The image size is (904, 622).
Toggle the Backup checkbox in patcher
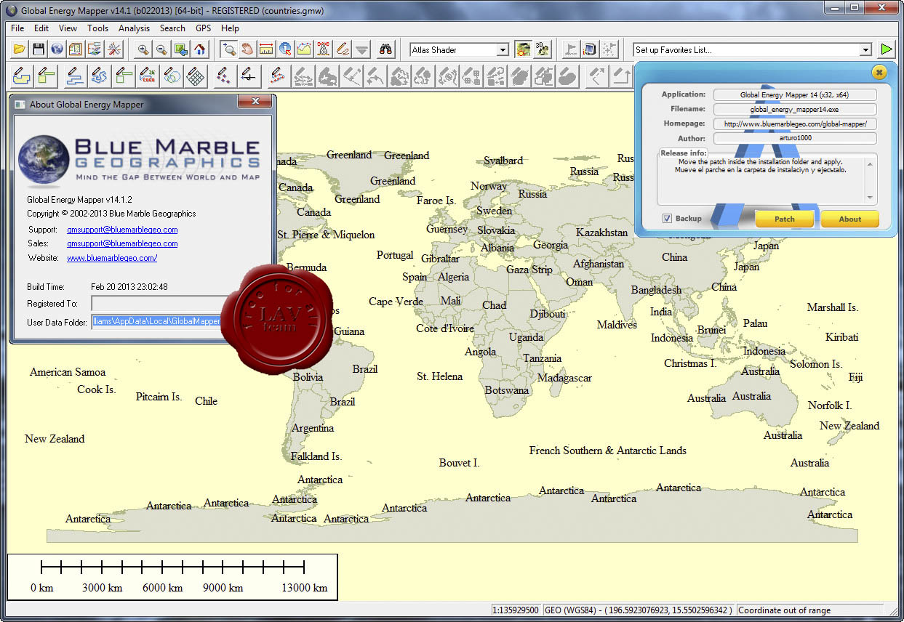click(667, 219)
